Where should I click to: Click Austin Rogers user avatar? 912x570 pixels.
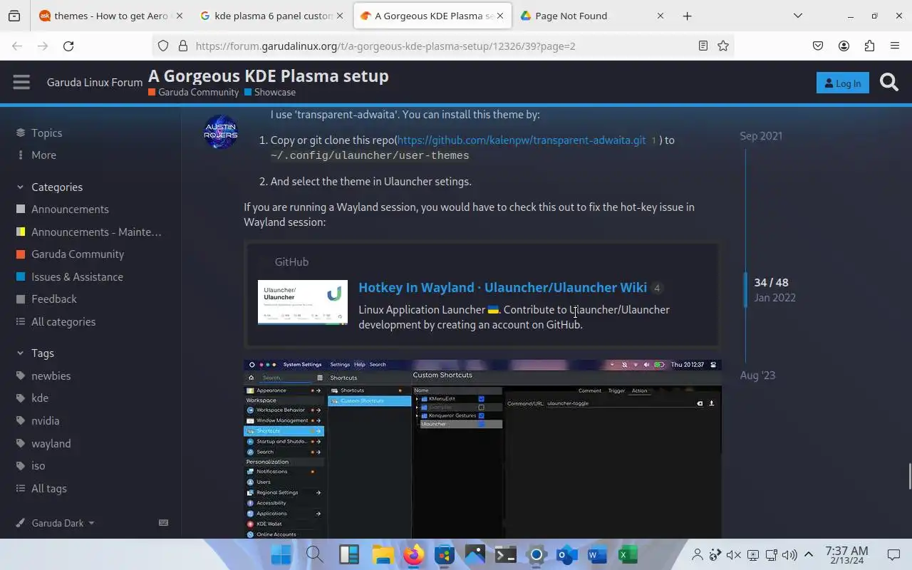pyautogui.click(x=221, y=132)
